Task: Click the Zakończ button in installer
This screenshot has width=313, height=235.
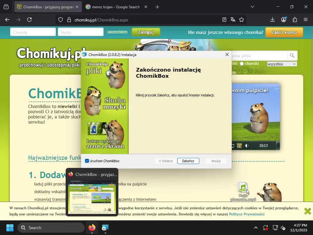Action: [x=188, y=161]
